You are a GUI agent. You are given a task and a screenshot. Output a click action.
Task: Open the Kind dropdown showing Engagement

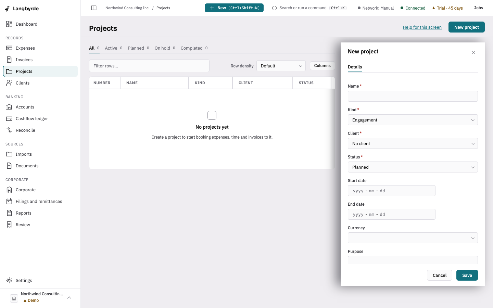[x=413, y=120]
